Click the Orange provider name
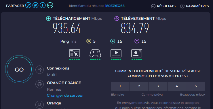213x109 pixels. pos(54,103)
